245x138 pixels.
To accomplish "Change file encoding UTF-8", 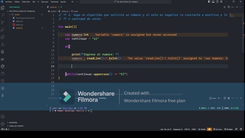I will (x=187, y=129).
